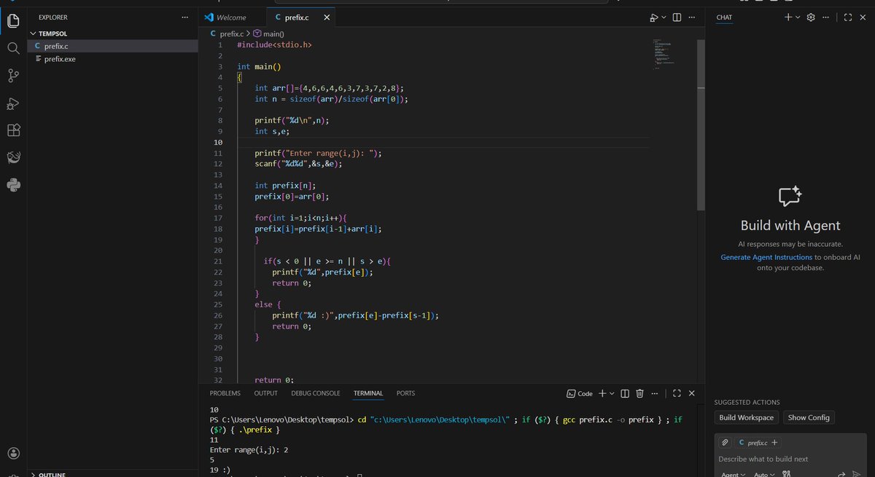
Task: Click the editor vertical scrollbar
Action: click(701, 124)
